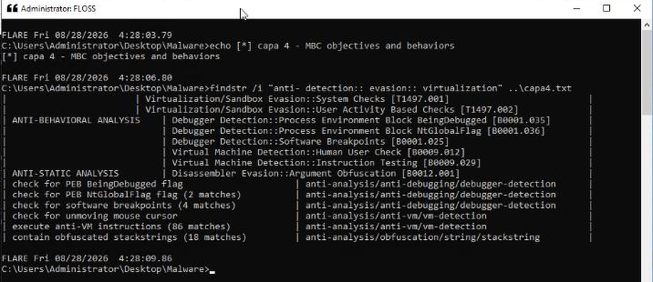Click the findstr command line text

[391, 88]
